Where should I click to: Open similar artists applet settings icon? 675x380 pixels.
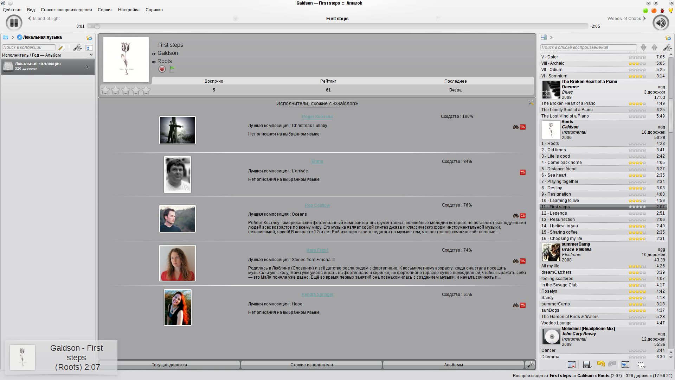coord(531,102)
